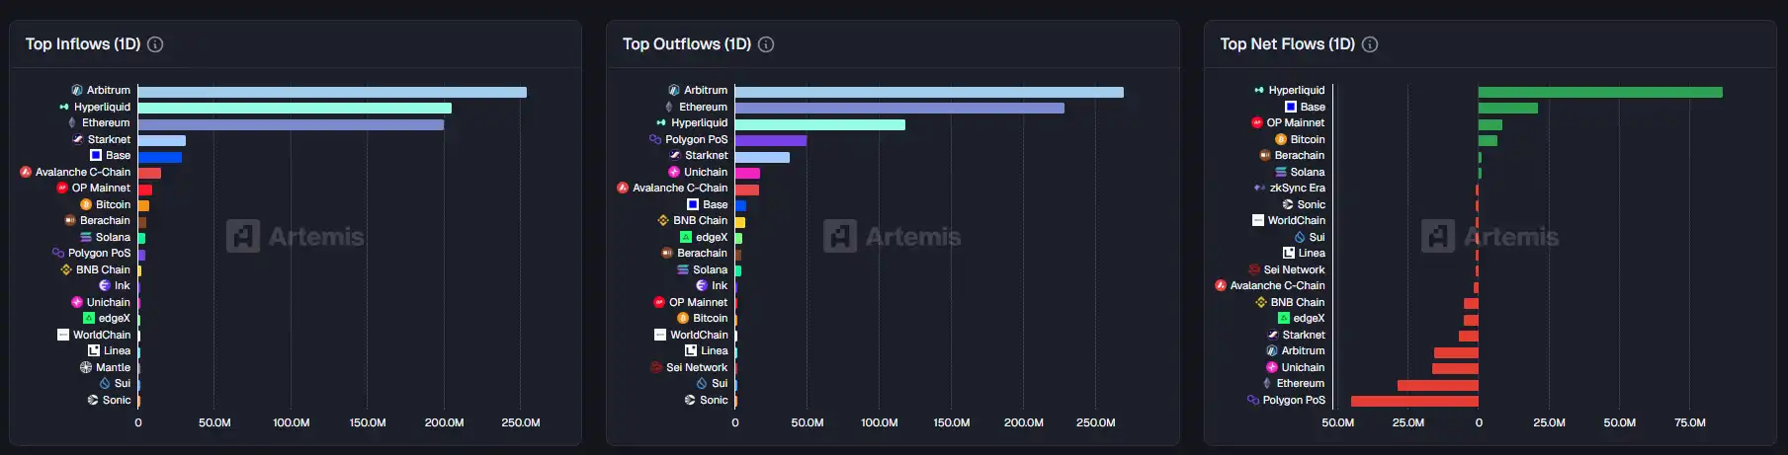Click the Hyperliquid icon in Top Net Flows
The image size is (1788, 455).
pyautogui.click(x=1259, y=90)
